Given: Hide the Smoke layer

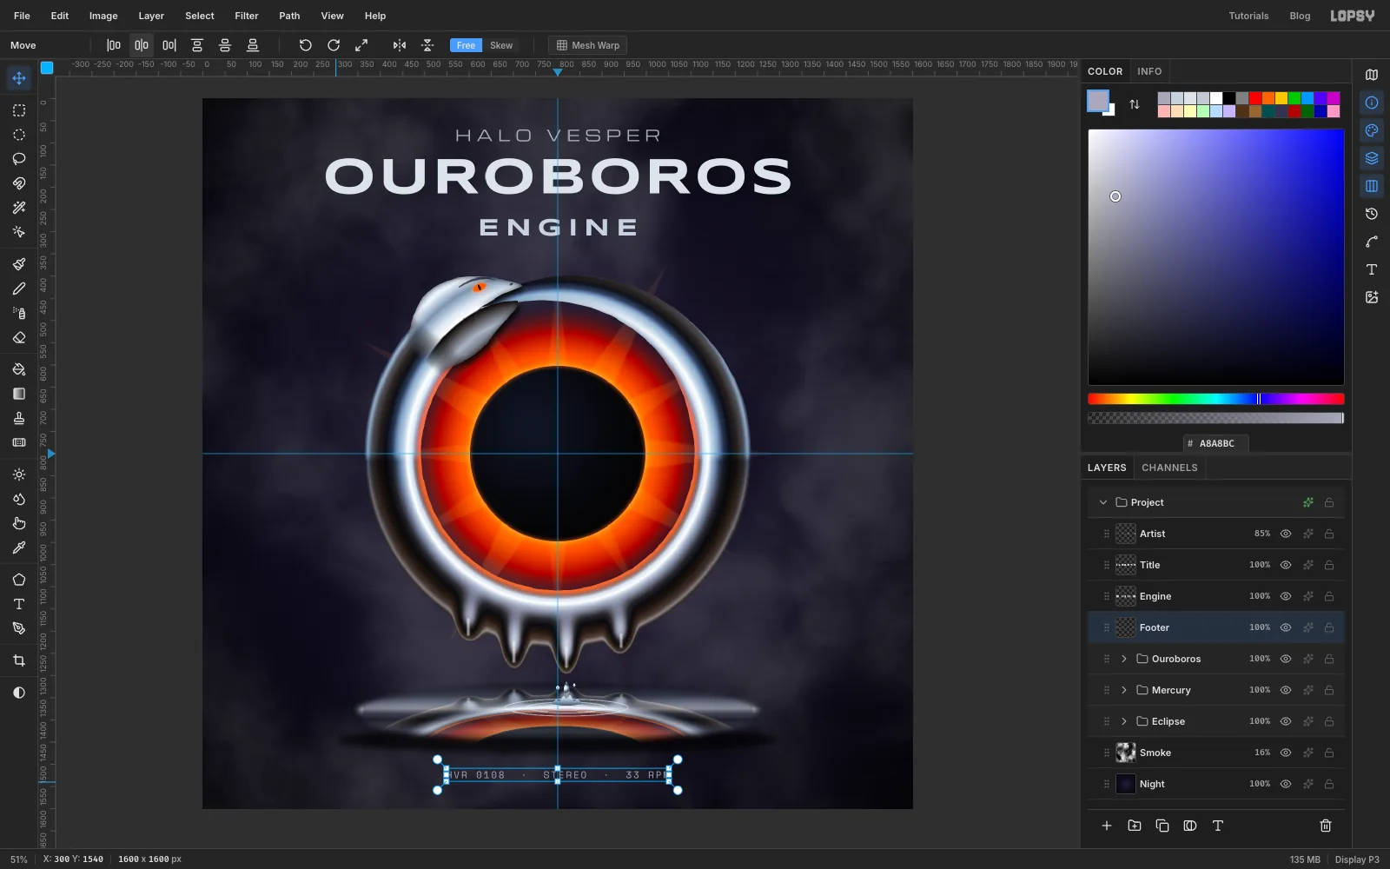Looking at the screenshot, I should click(x=1286, y=753).
